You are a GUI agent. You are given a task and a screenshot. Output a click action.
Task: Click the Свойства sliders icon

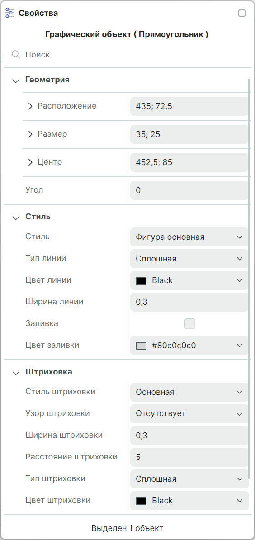[9, 13]
